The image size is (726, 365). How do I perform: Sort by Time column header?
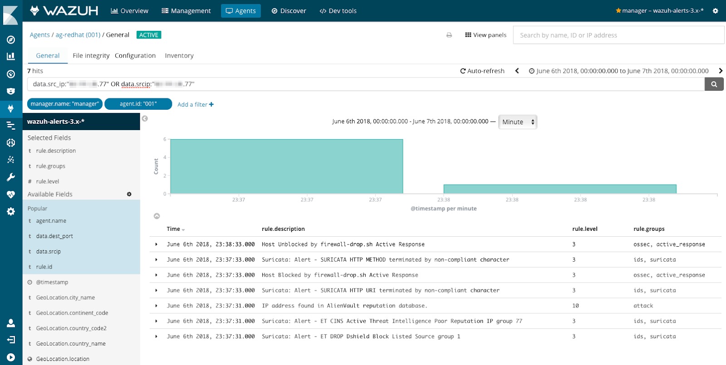click(x=176, y=229)
